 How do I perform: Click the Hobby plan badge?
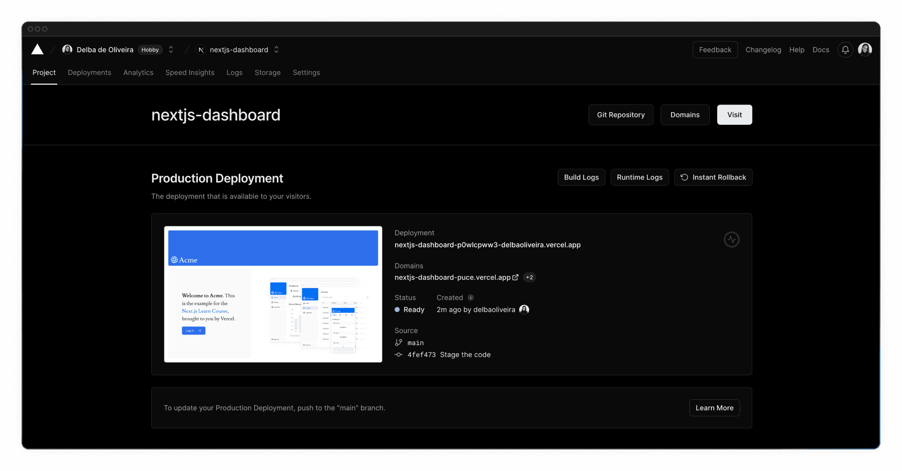coord(150,49)
